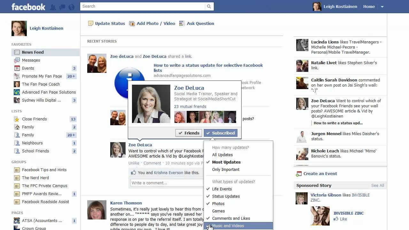409x230 pixels.
Task: Open messages icon in top bar
Action: click(x=62, y=7)
